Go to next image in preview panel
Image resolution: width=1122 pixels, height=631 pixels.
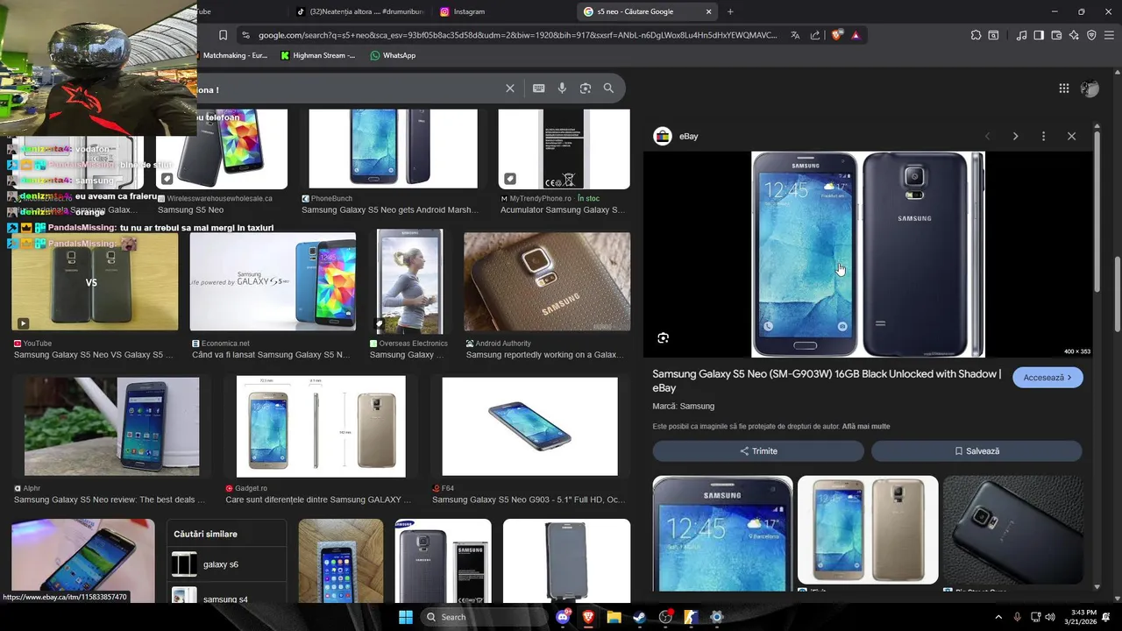1015,137
